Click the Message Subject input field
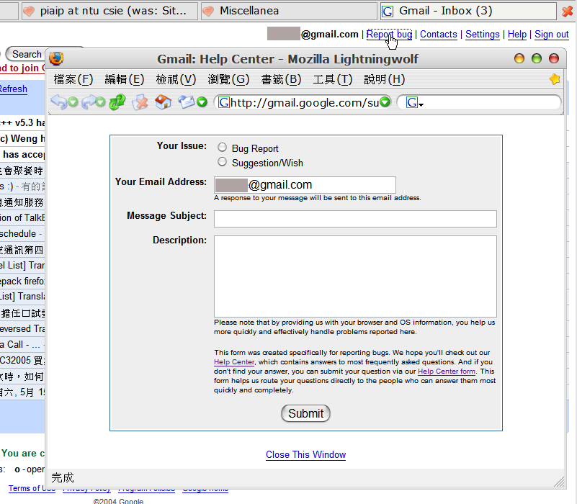Image resolution: width=577 pixels, height=504 pixels. click(x=355, y=219)
